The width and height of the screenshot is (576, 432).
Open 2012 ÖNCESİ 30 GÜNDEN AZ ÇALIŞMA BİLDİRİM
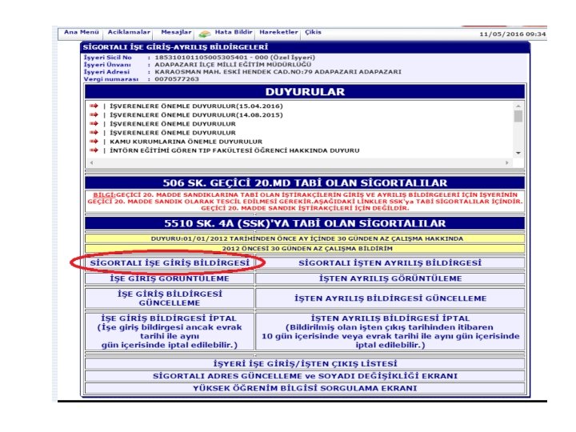(305, 248)
